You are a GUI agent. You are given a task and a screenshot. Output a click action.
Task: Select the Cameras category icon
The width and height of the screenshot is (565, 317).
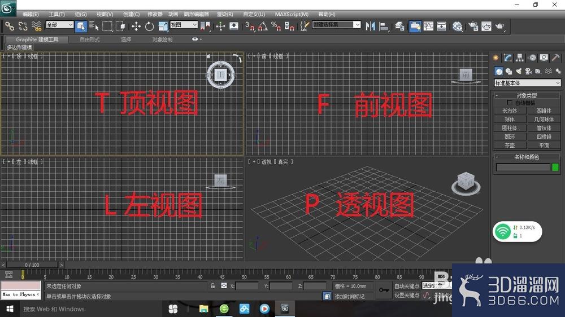click(x=528, y=71)
